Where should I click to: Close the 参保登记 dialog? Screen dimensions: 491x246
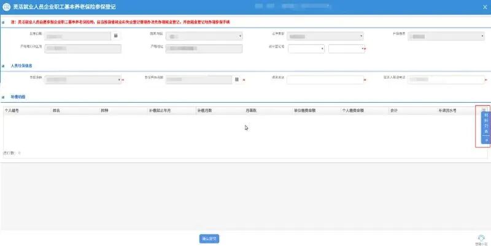tap(485, 7)
